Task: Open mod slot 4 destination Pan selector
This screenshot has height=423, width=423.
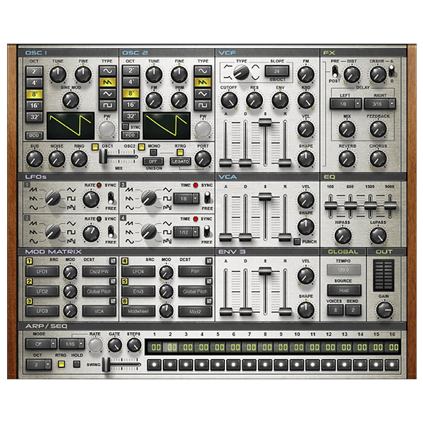Action: [195, 271]
